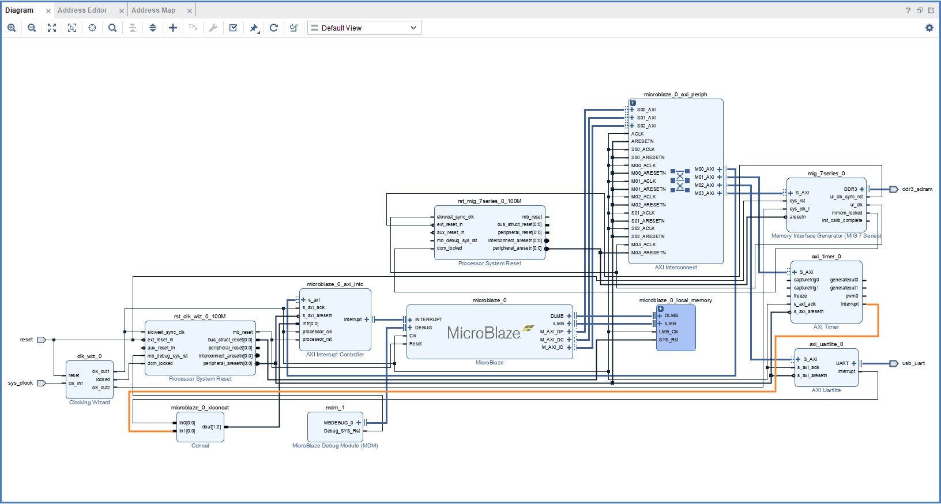Click the Regenerate Layout refresh icon
Image resolution: width=941 pixels, height=504 pixels.
coord(274,28)
